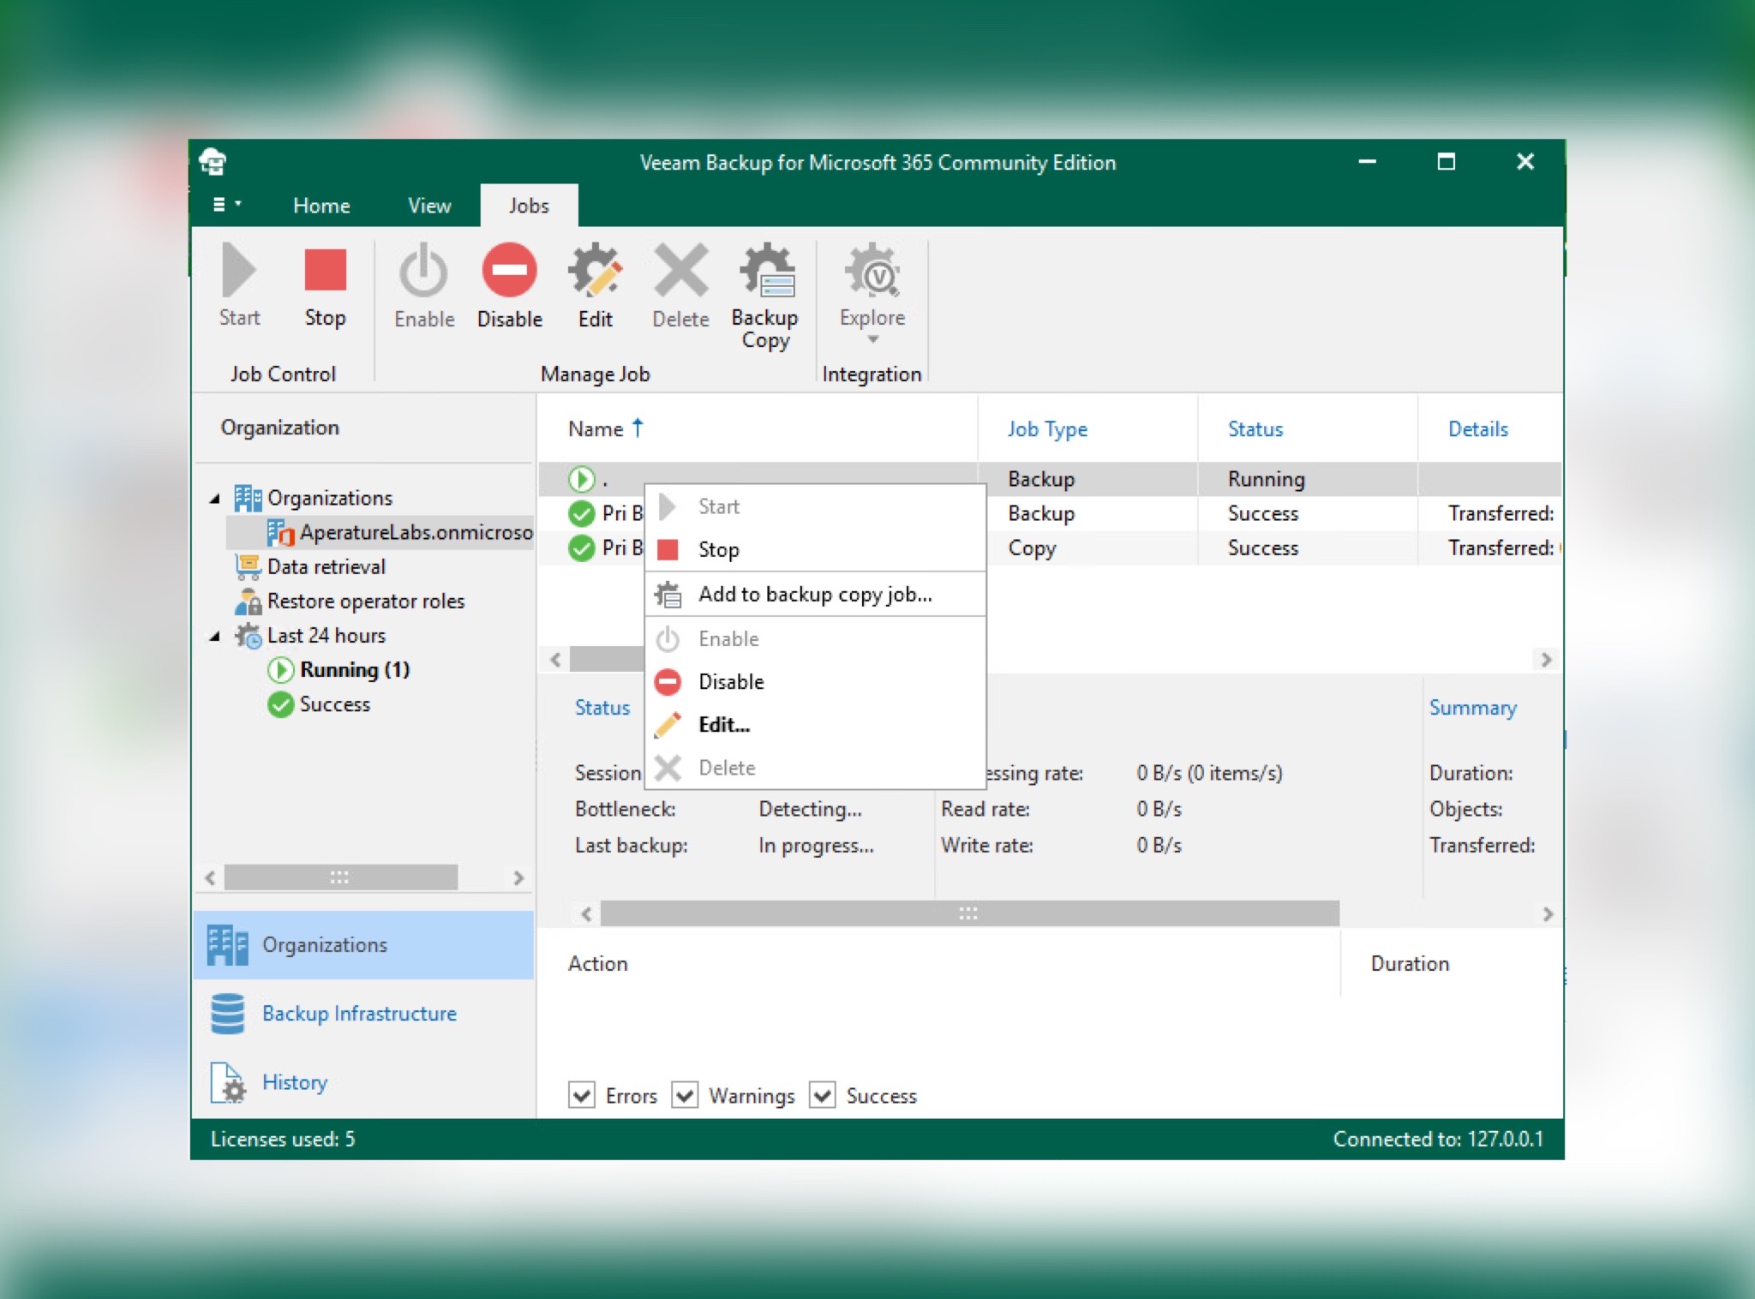
Task: Open the History navigation pane
Action: [x=363, y=1081]
